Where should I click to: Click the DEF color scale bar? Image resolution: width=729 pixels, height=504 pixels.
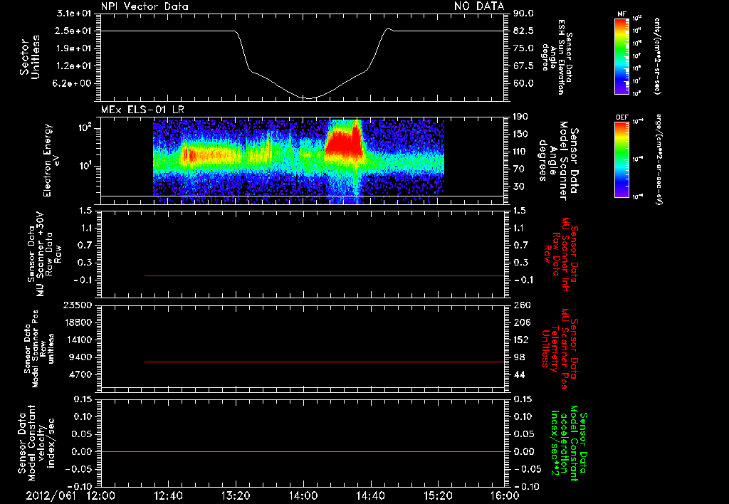click(622, 159)
